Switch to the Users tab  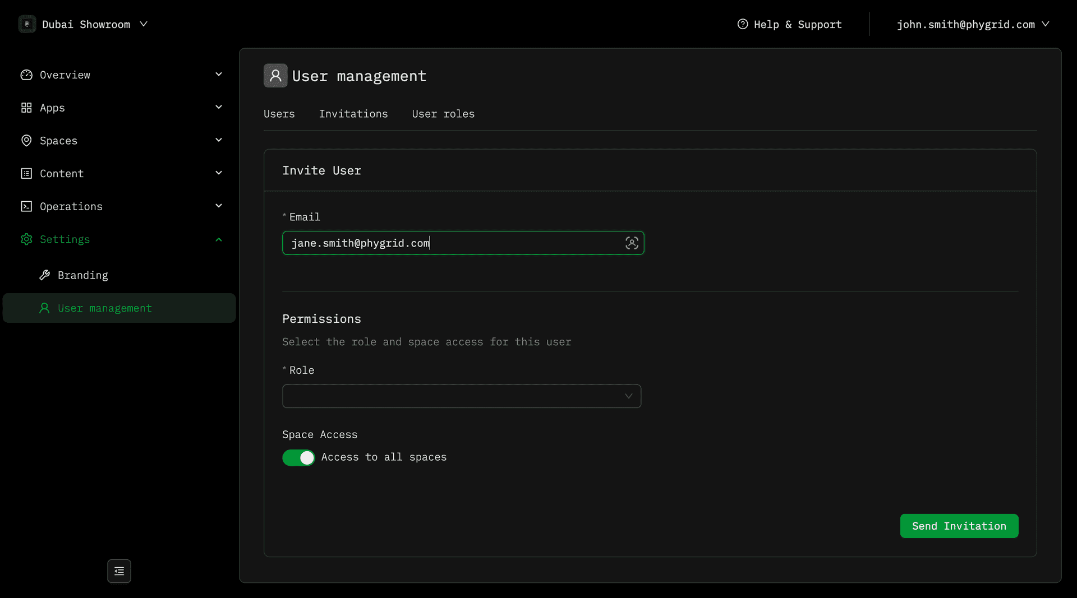pos(279,114)
